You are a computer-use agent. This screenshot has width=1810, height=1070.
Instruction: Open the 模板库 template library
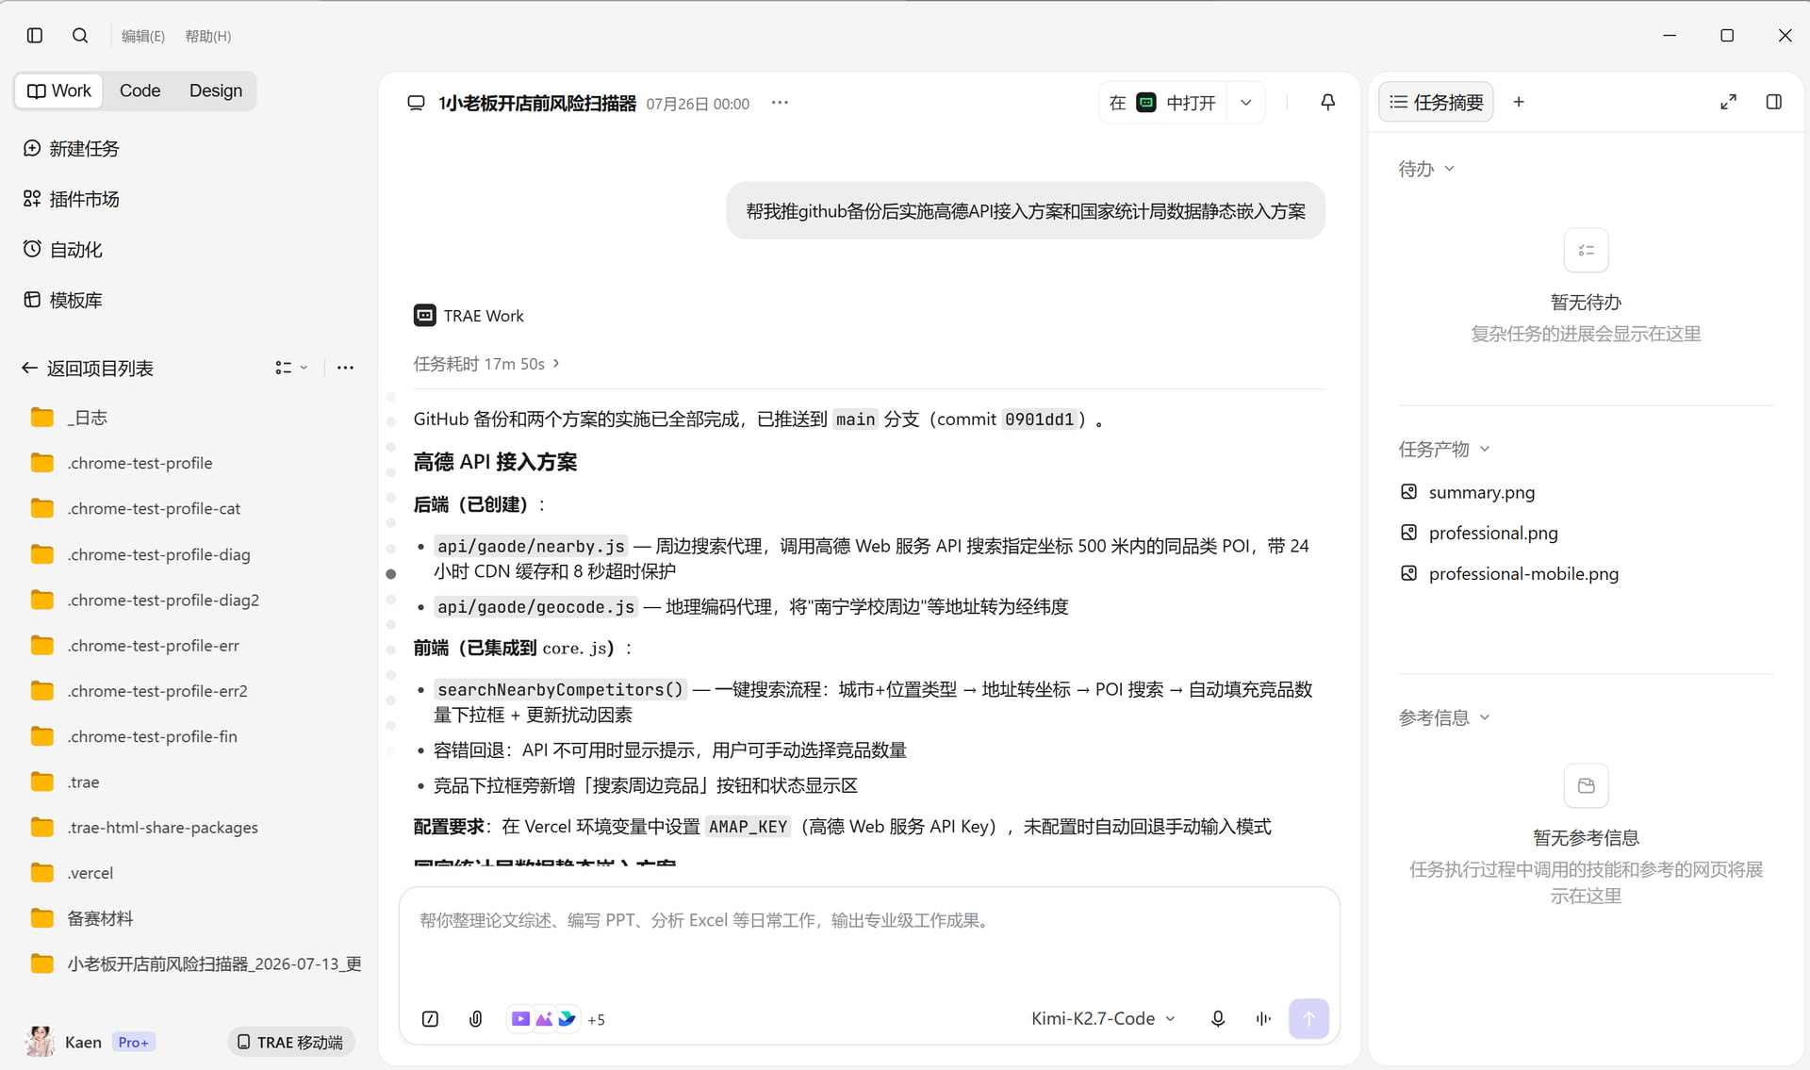pyautogui.click(x=63, y=300)
